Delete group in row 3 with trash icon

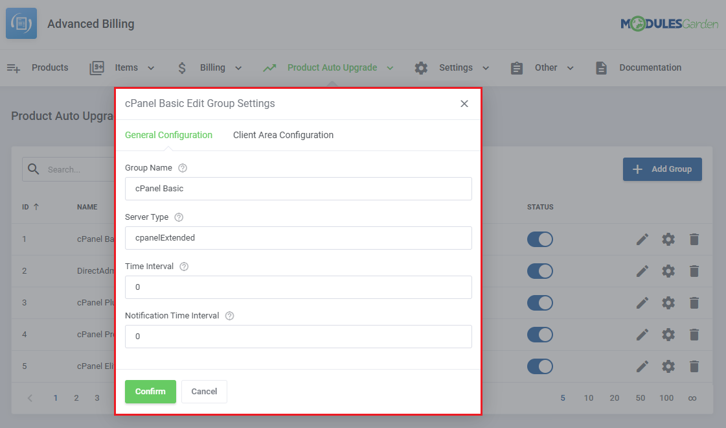[694, 303]
